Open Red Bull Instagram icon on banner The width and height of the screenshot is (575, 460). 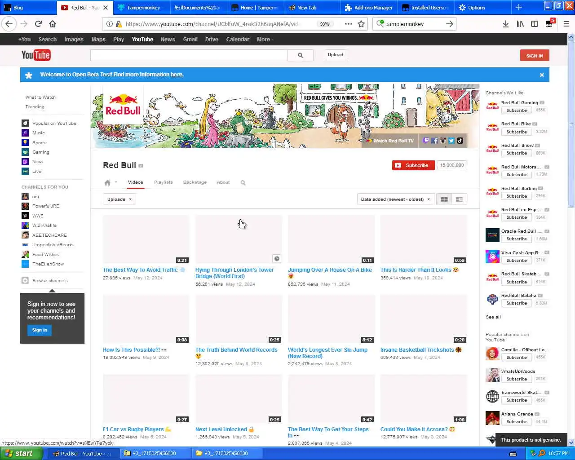click(443, 141)
